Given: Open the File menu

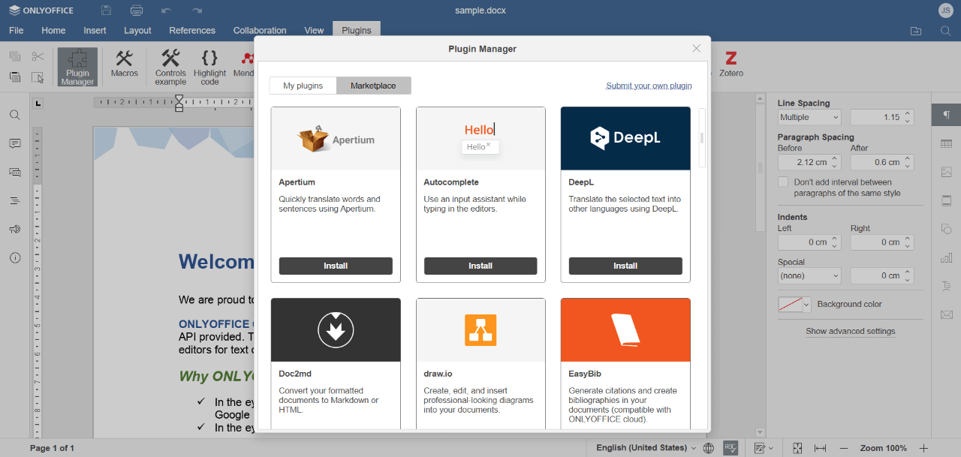Looking at the screenshot, I should (x=16, y=31).
